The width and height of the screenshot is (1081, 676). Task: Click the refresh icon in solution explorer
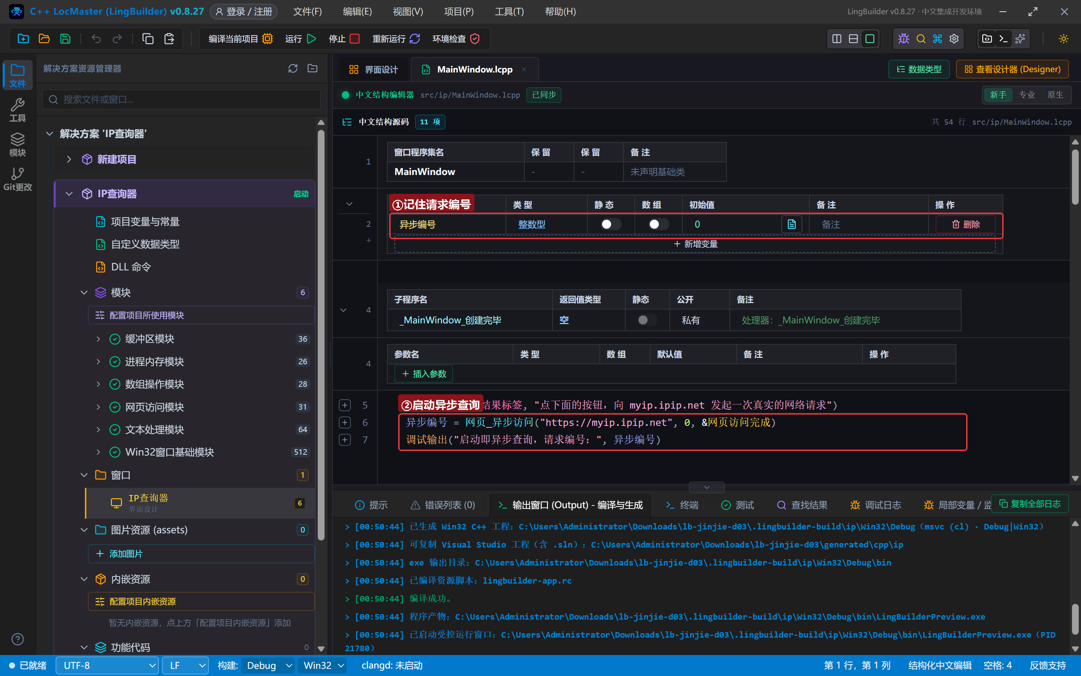[293, 68]
